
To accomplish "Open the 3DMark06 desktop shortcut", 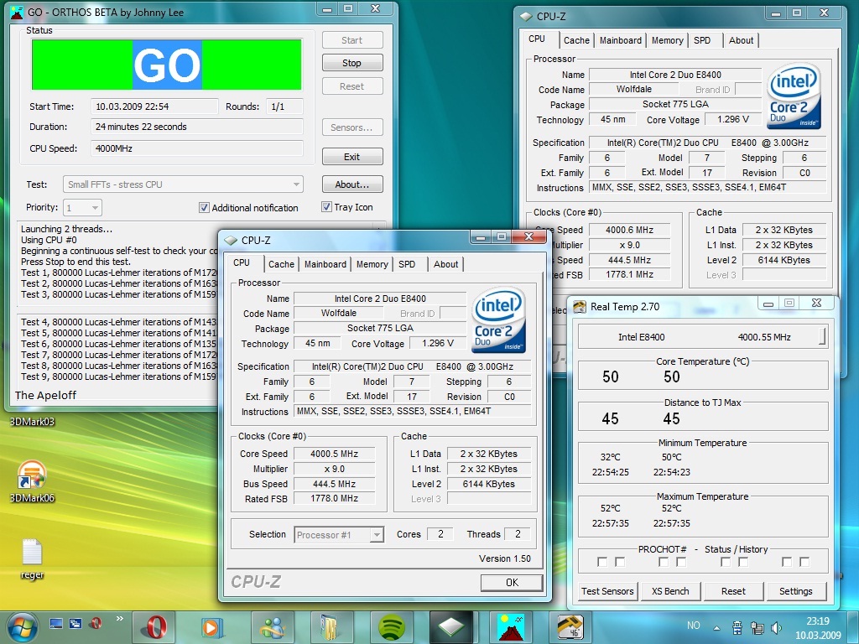I will pos(32,482).
